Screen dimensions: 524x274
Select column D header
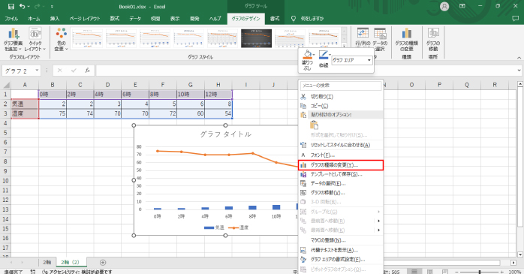(x=107, y=85)
